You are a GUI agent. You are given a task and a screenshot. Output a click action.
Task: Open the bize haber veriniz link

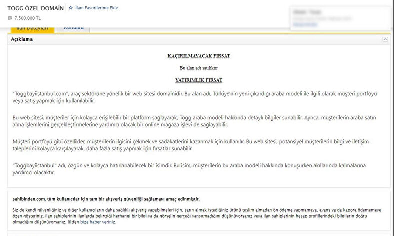(x=98, y=222)
